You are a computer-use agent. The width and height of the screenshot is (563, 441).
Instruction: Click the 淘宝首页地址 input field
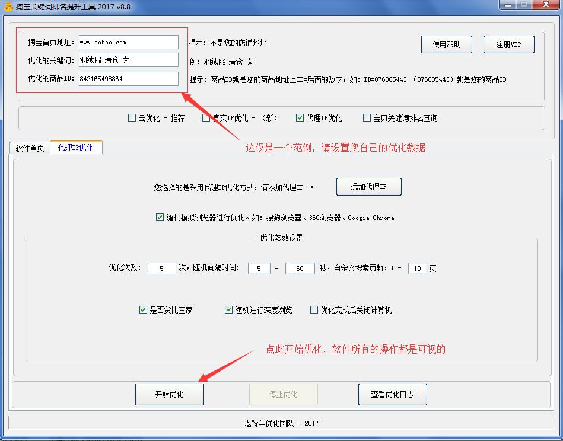click(x=128, y=42)
